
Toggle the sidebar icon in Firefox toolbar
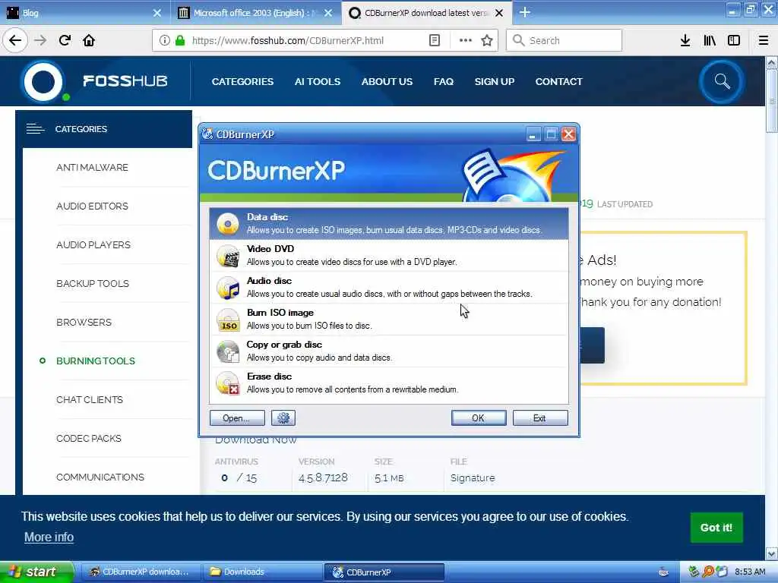pyautogui.click(x=734, y=40)
